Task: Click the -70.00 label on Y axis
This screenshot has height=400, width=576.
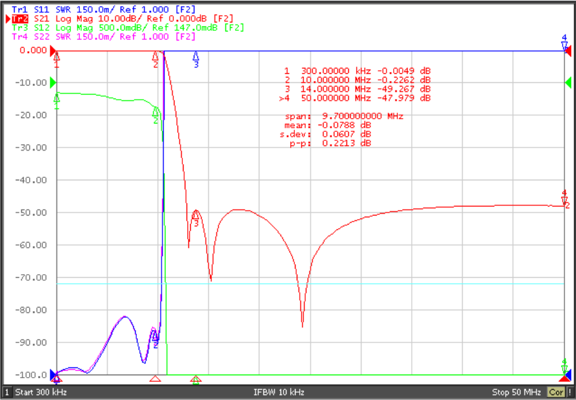Action: [31, 277]
